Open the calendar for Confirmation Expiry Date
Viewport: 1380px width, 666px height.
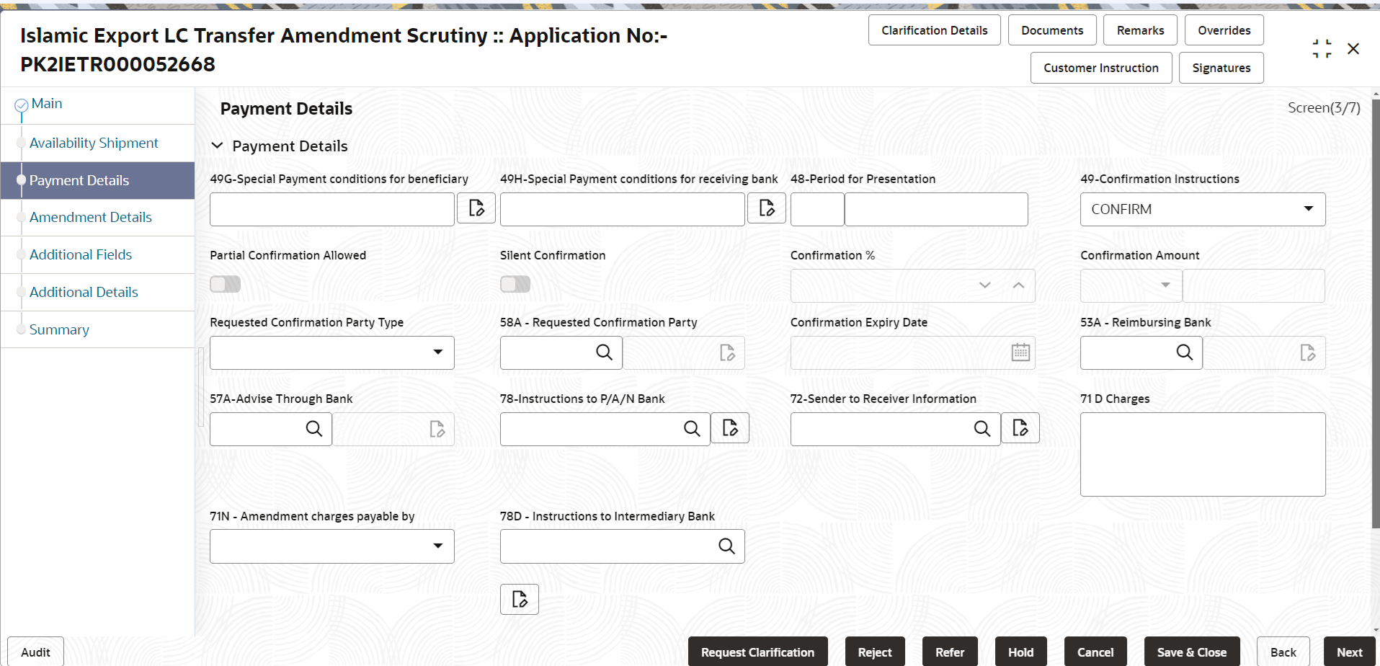pyautogui.click(x=1020, y=352)
